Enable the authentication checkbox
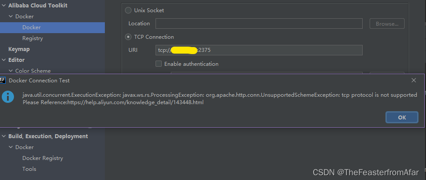 pyautogui.click(x=159, y=64)
